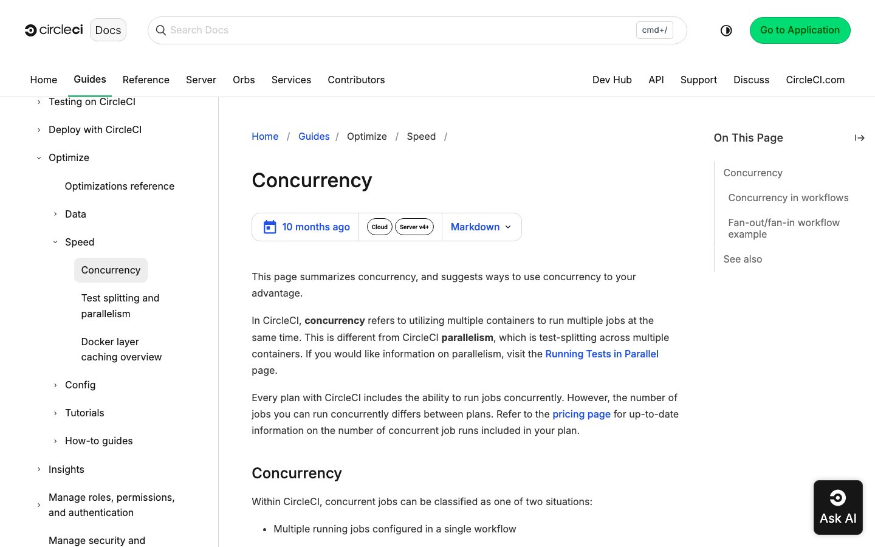Open the Support link

699,80
